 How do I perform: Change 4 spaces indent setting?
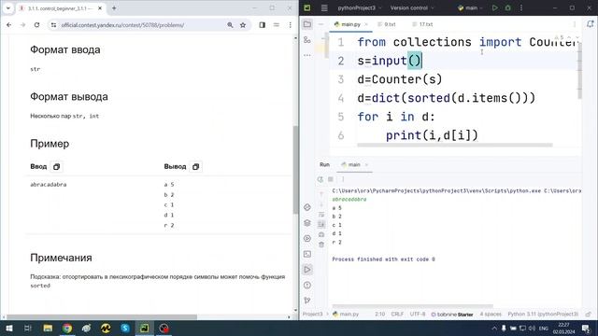click(491, 315)
